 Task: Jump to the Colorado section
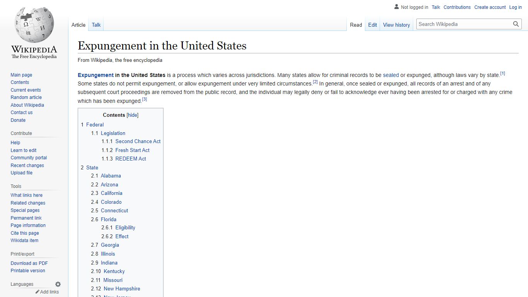[x=106, y=202]
